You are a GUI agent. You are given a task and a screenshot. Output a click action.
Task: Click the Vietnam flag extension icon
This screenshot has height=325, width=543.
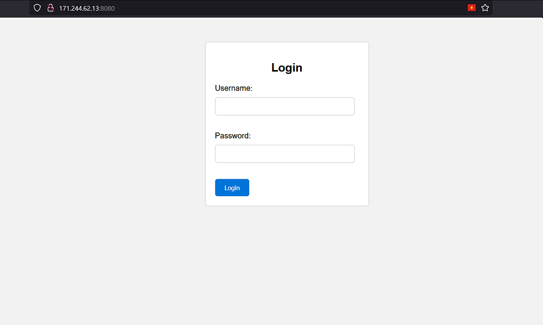tap(471, 7)
